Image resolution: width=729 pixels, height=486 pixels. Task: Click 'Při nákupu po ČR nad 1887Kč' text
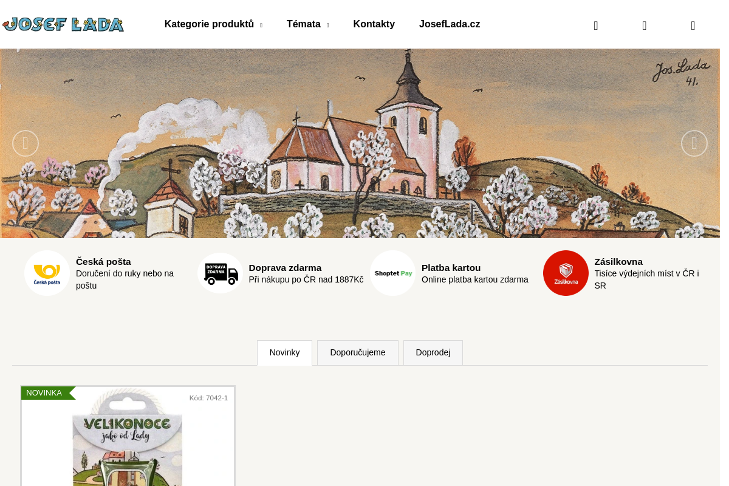pyautogui.click(x=306, y=279)
